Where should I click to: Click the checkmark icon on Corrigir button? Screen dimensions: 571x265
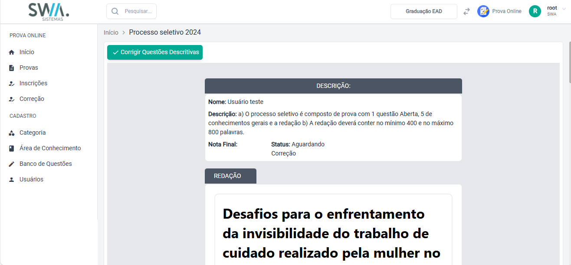point(115,52)
